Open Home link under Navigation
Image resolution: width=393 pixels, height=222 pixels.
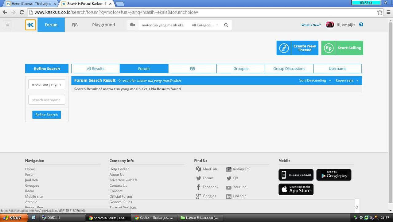[30, 169]
